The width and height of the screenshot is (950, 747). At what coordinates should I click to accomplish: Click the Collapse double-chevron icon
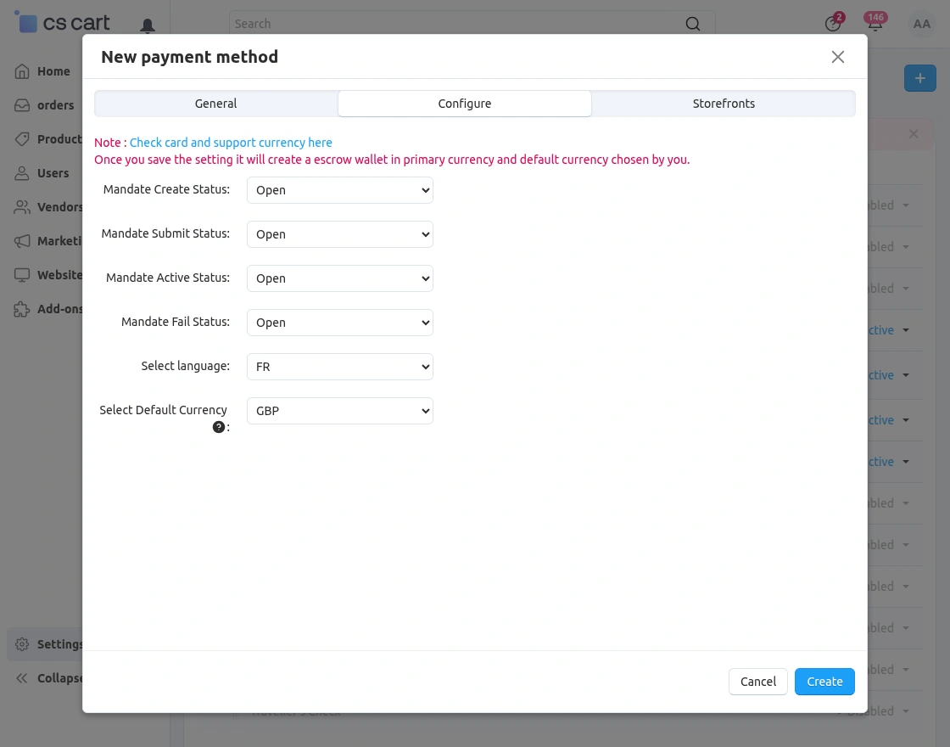(x=22, y=678)
